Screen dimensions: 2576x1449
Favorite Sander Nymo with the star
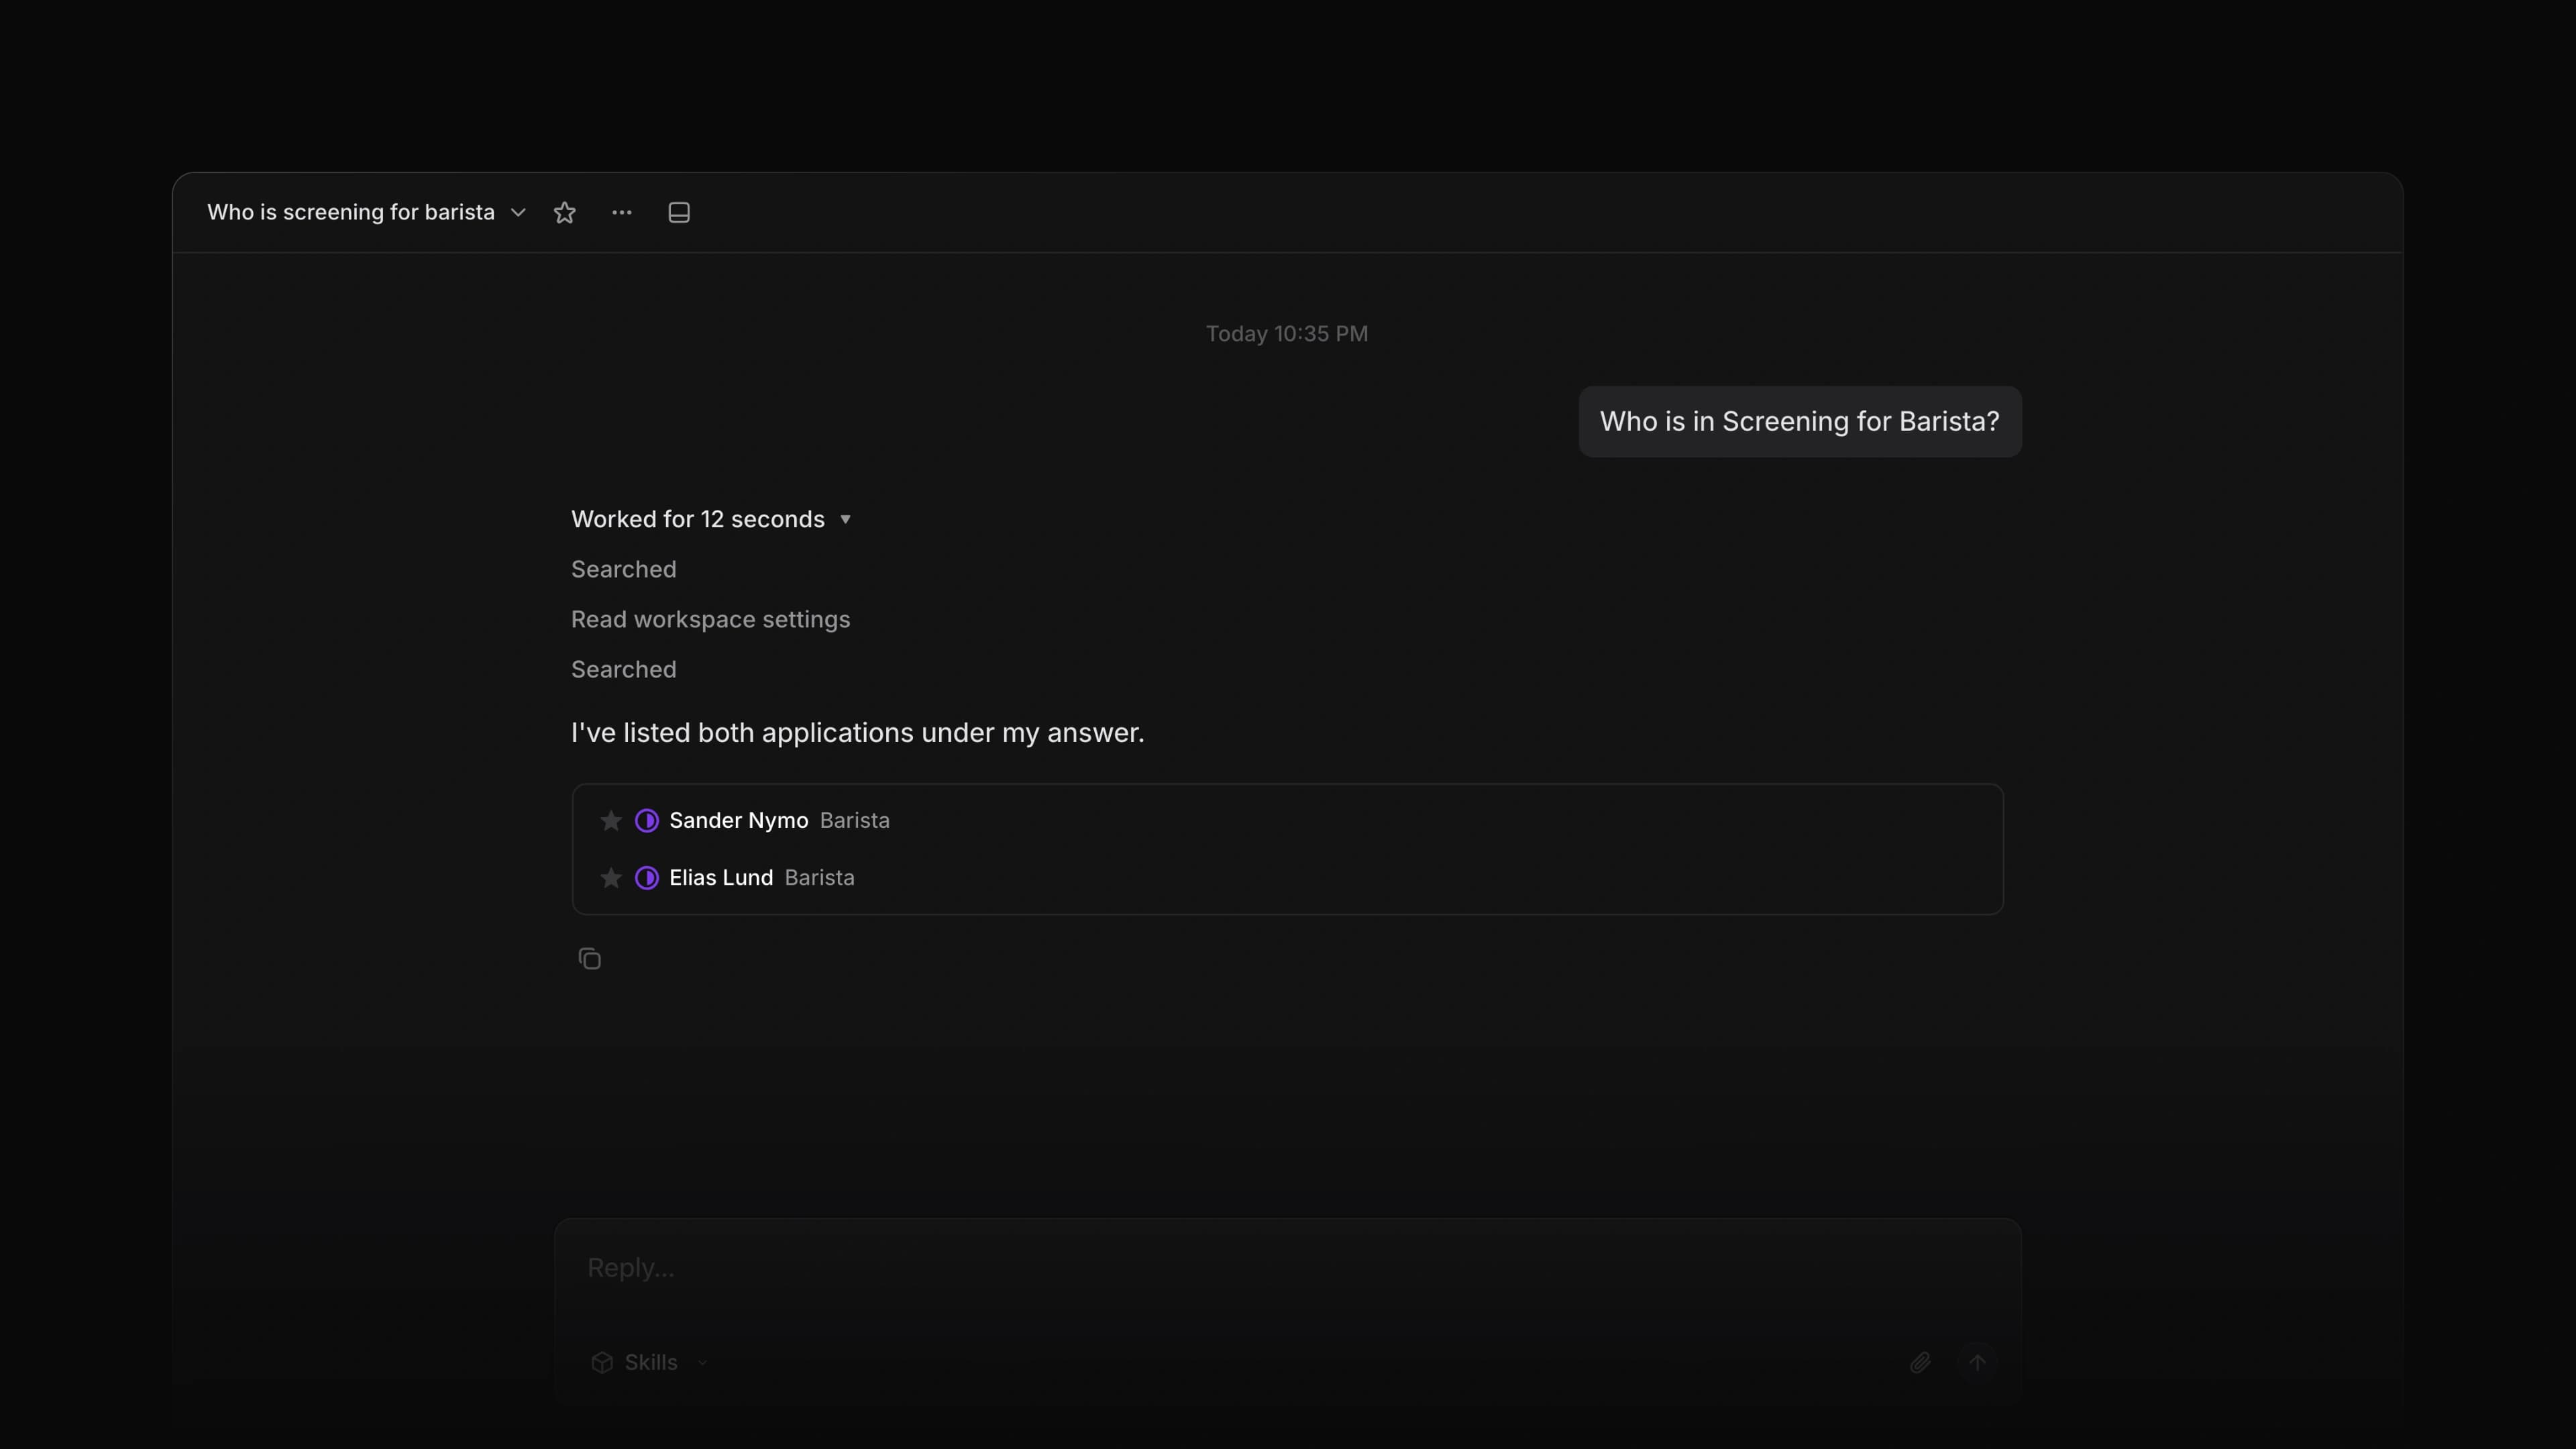coord(611,821)
